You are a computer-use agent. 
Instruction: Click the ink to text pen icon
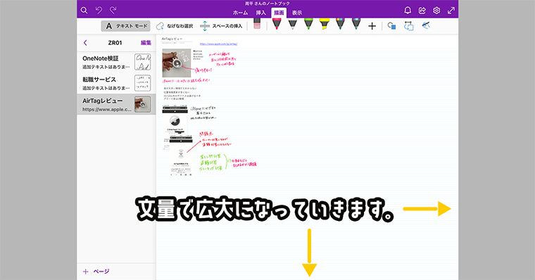click(x=426, y=25)
